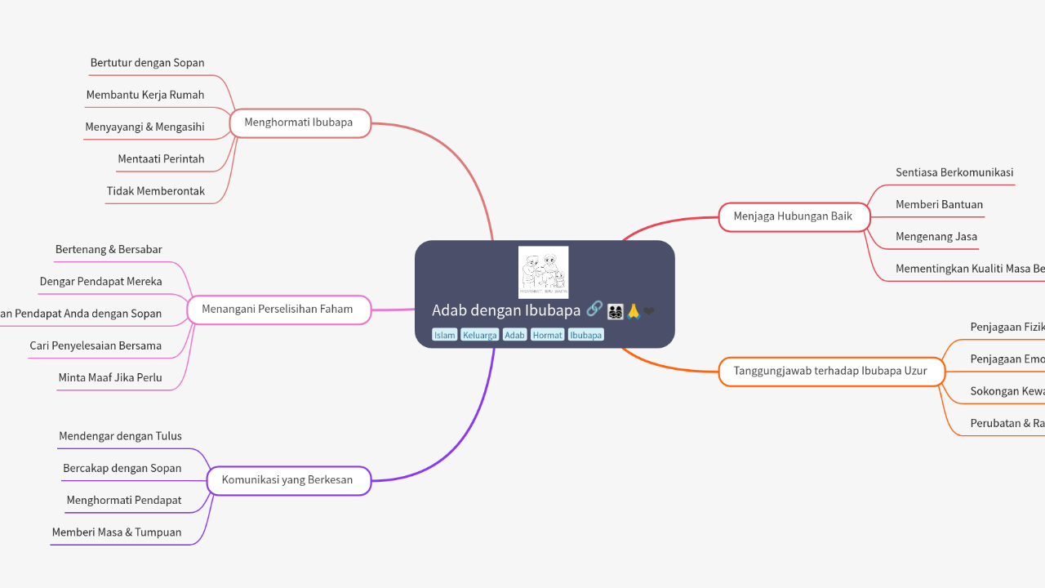Screen dimensions: 1045x588
Task: Click the Pendapat Anda dengan Sopan leaf
Action: (81, 314)
